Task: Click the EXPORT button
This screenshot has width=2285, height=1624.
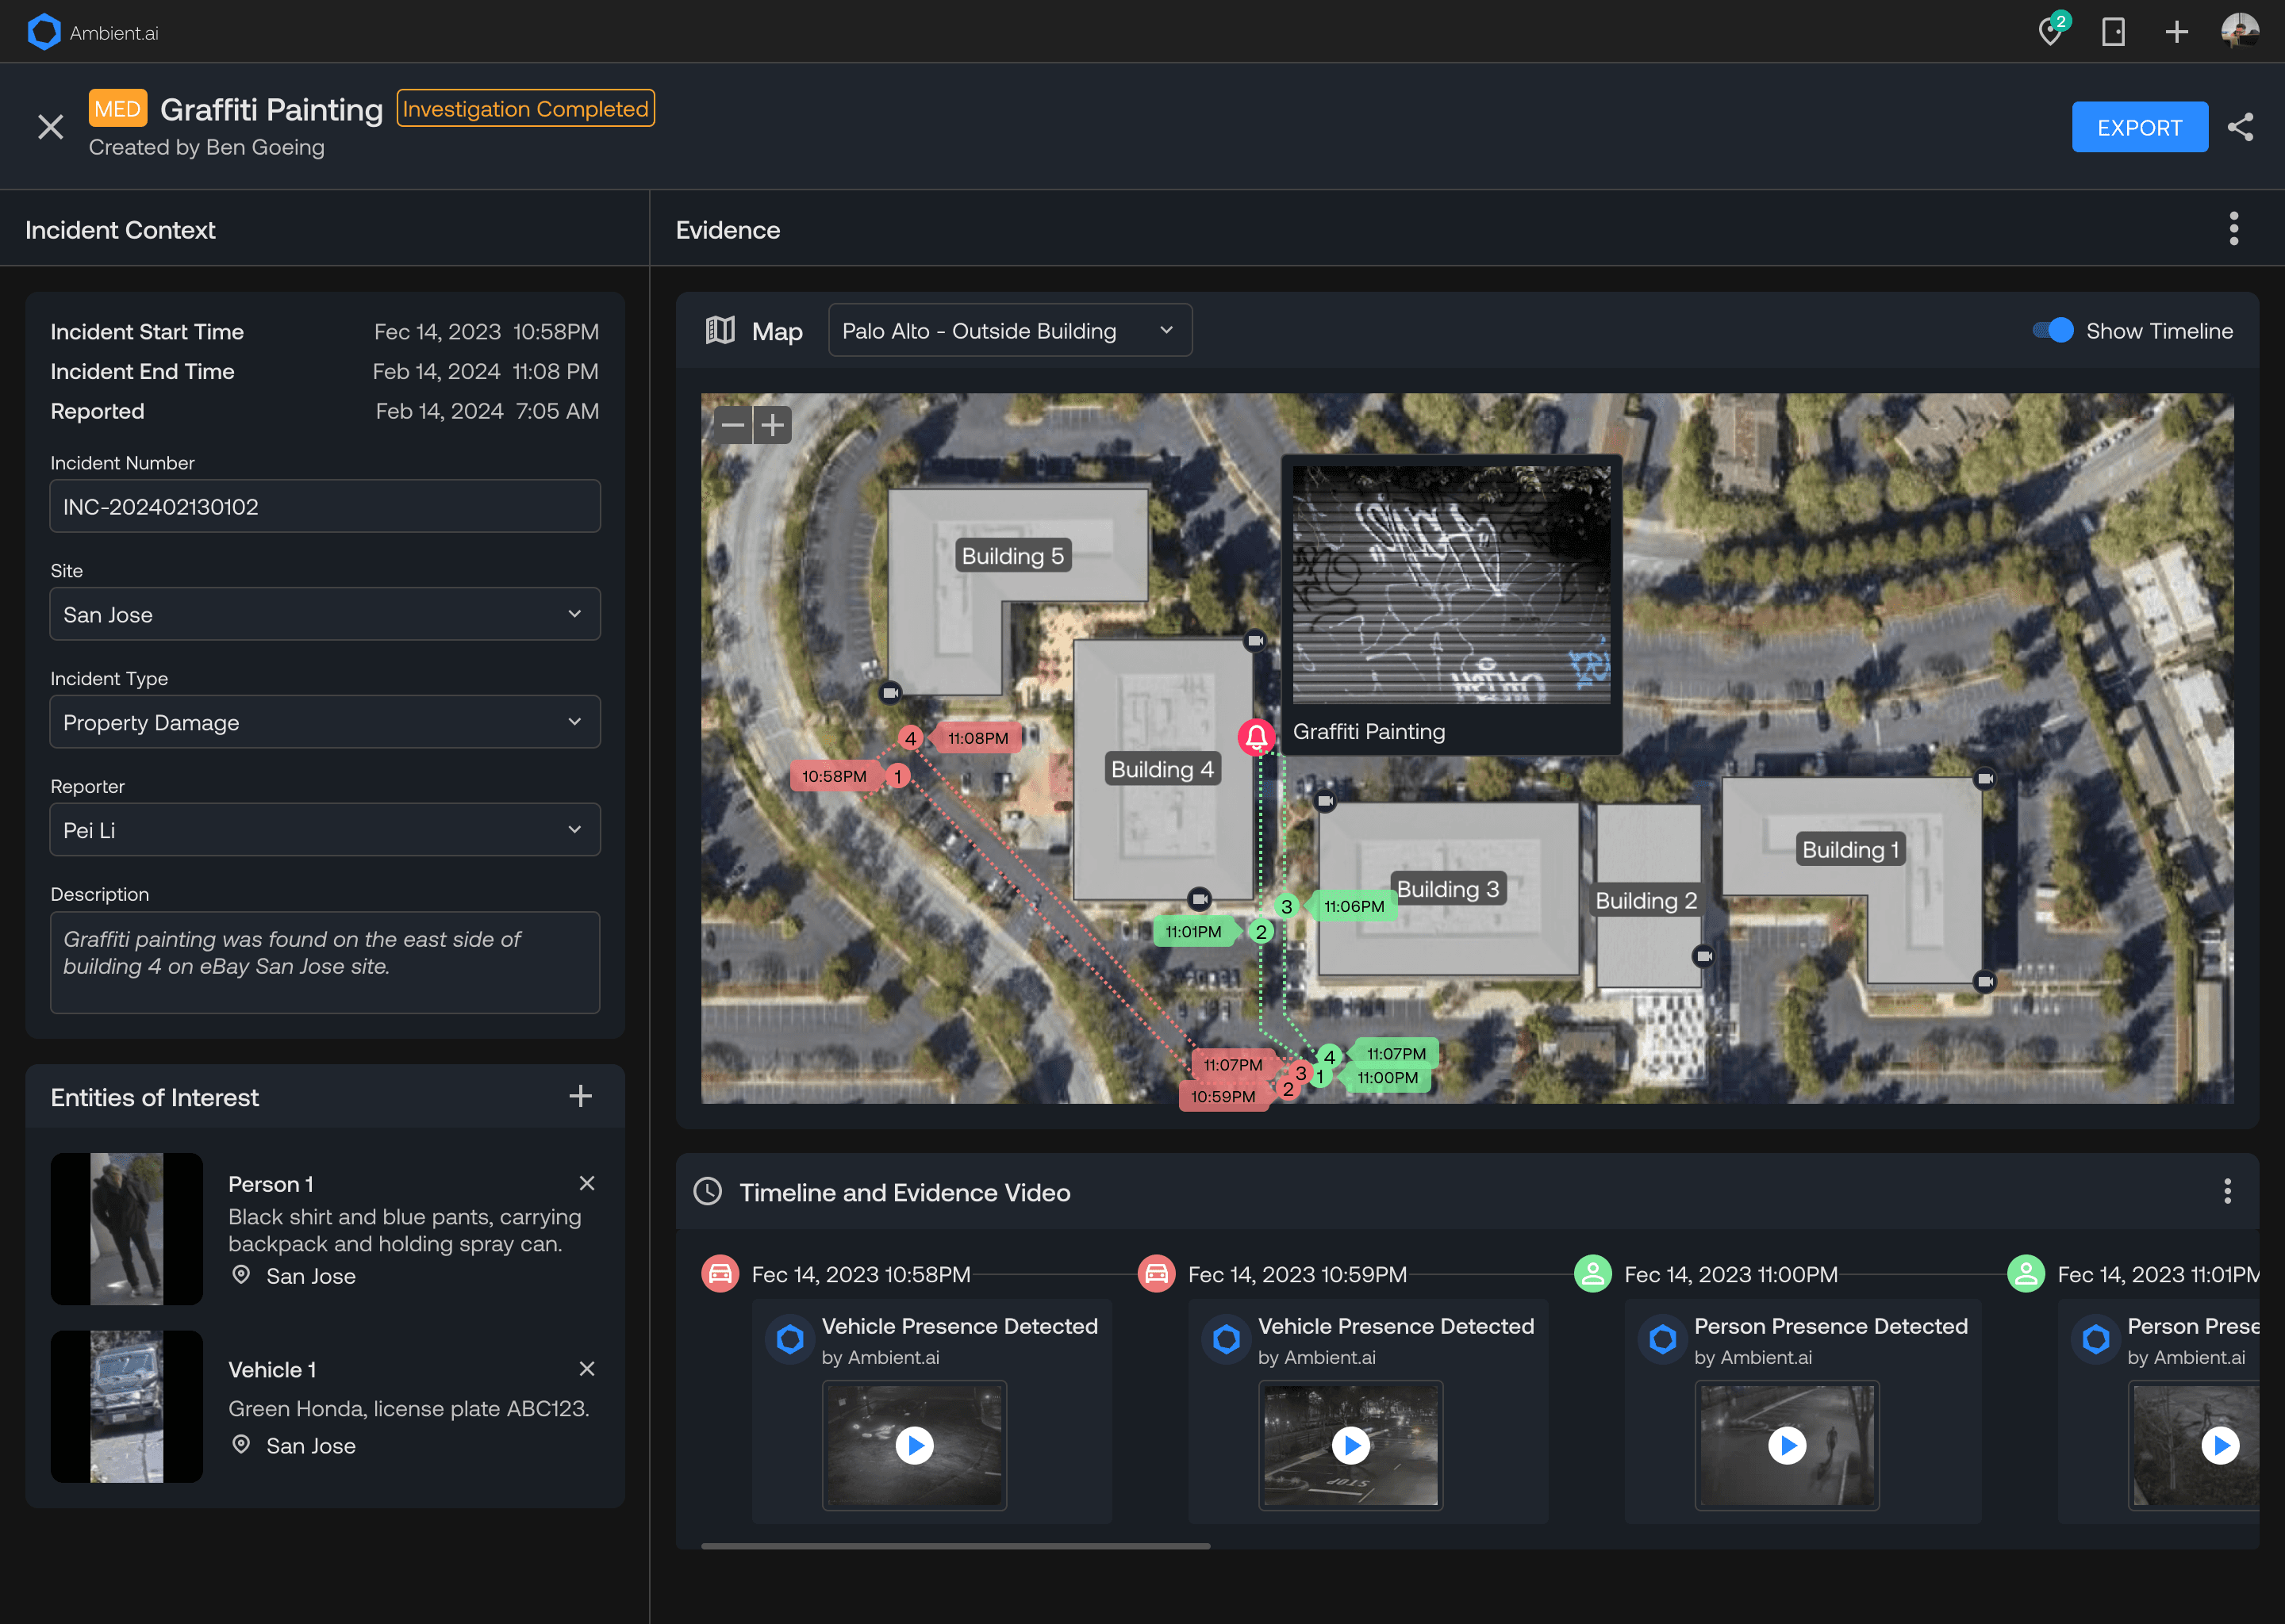Action: tap(2139, 127)
